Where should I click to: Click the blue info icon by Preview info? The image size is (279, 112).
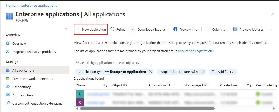(175, 29)
